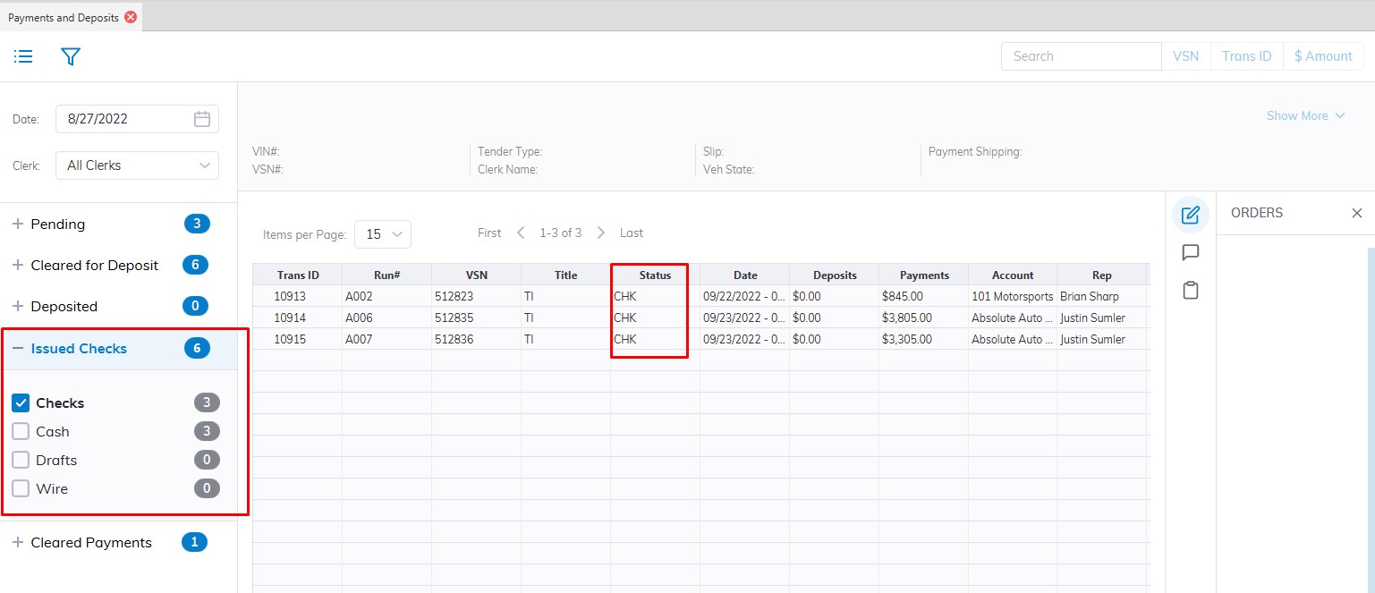
Task: Enable the Cash checkbox
Action: pyautogui.click(x=21, y=432)
